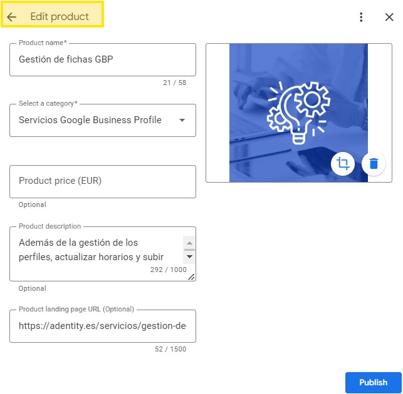
Task: Close the Edit product dialog
Action: point(389,17)
